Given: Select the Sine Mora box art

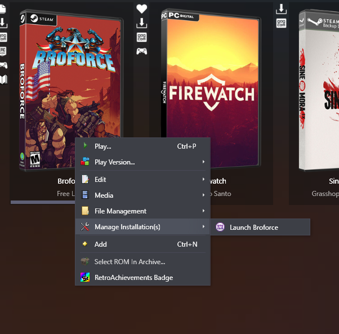Looking at the screenshot, I should (x=319, y=90).
